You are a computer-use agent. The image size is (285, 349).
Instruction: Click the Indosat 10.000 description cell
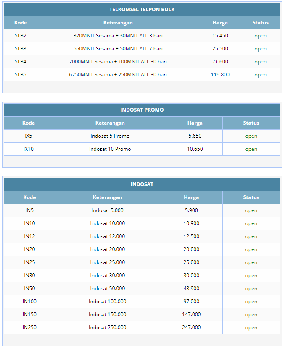[x=107, y=223]
